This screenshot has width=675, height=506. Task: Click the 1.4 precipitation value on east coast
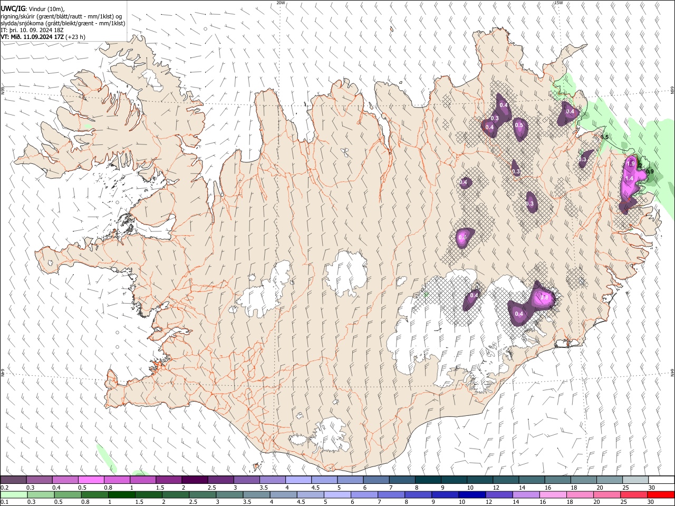coord(629,179)
